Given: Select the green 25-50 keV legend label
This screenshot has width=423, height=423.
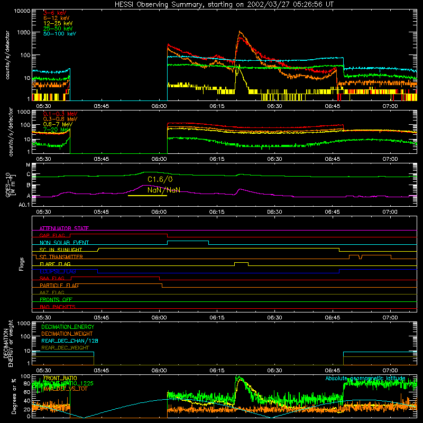Looking at the screenshot, I should pyautogui.click(x=58, y=29).
